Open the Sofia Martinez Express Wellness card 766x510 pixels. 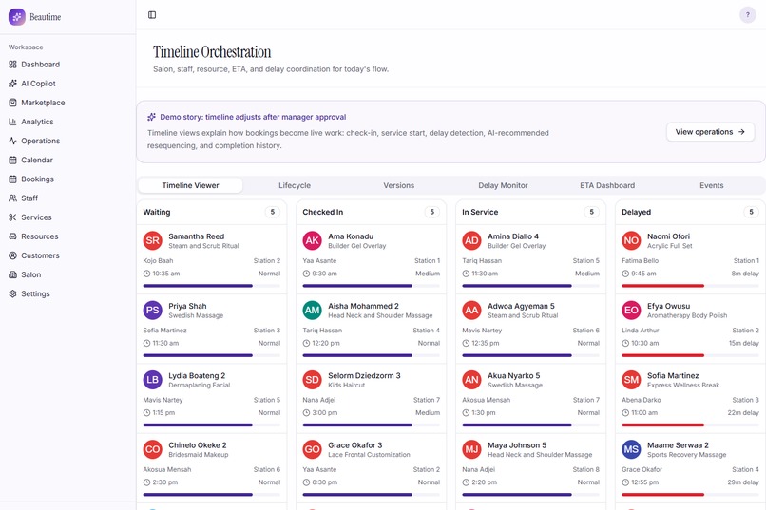pyautogui.click(x=690, y=398)
